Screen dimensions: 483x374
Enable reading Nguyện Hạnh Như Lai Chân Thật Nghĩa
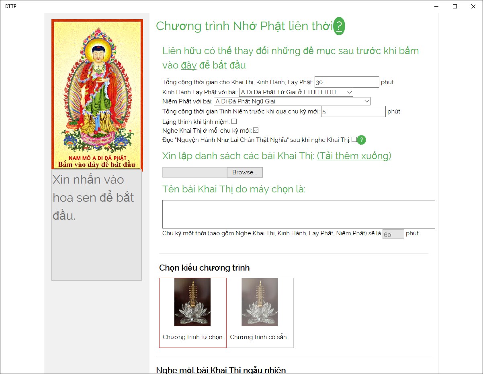click(354, 139)
